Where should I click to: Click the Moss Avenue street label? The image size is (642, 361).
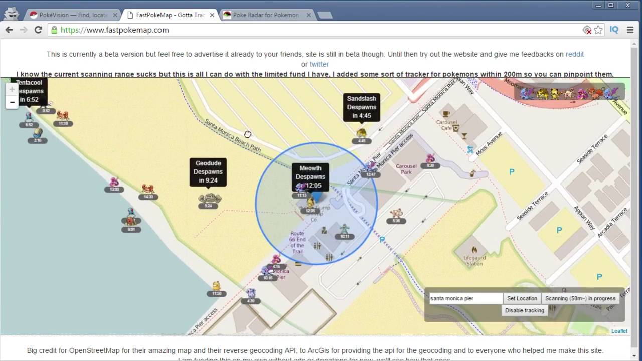click(x=488, y=143)
